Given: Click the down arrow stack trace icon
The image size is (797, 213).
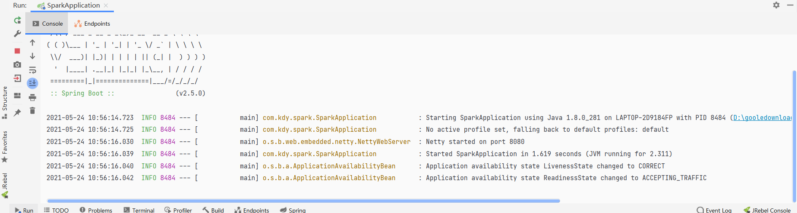Looking at the screenshot, I should (32, 56).
